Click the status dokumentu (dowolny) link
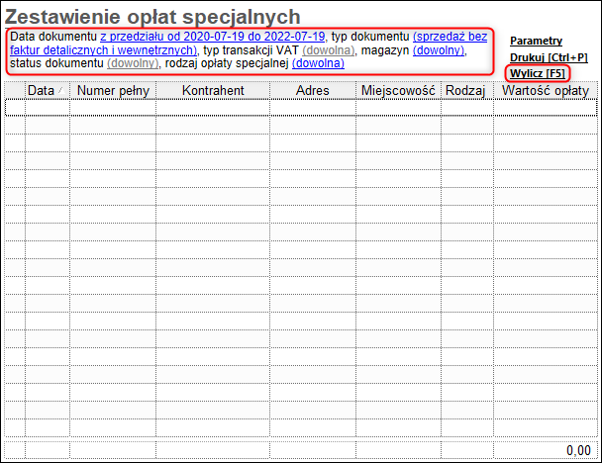This screenshot has width=602, height=463. point(133,63)
